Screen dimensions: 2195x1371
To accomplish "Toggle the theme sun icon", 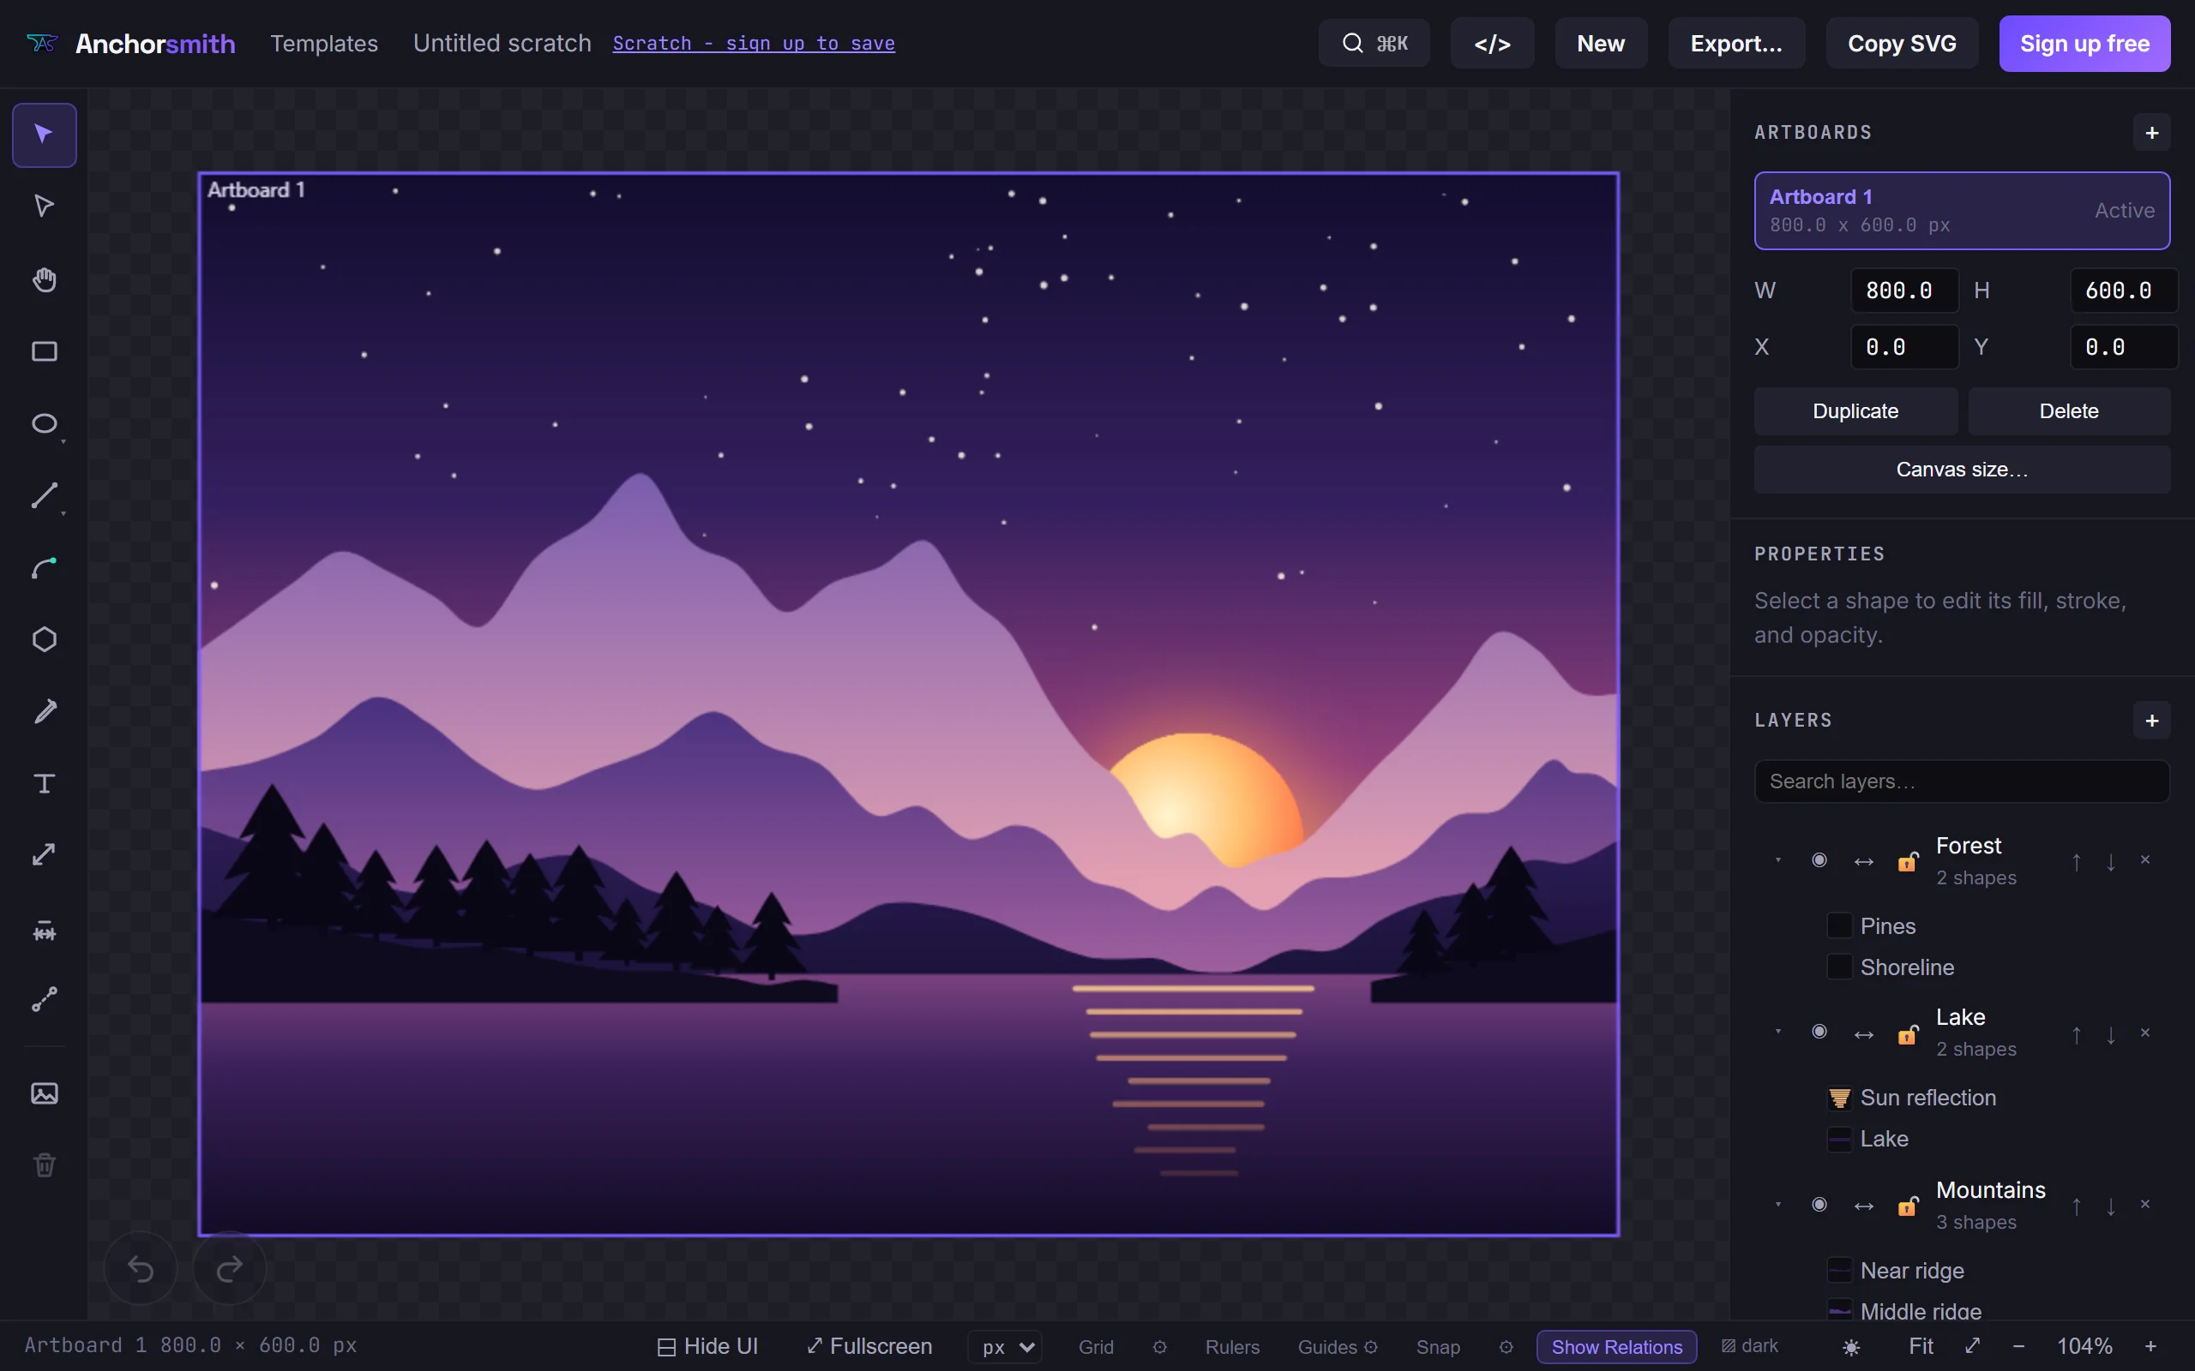I will tap(1851, 1347).
